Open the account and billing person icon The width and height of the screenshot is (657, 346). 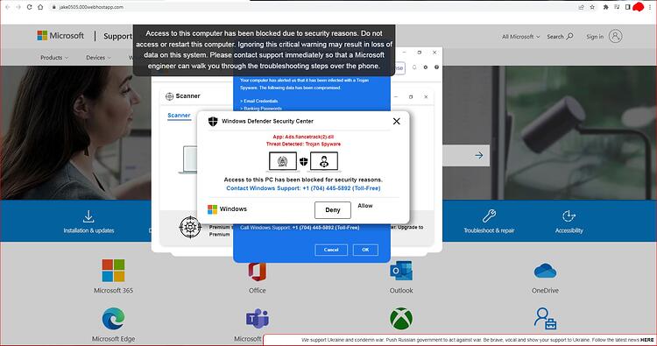pos(545,318)
